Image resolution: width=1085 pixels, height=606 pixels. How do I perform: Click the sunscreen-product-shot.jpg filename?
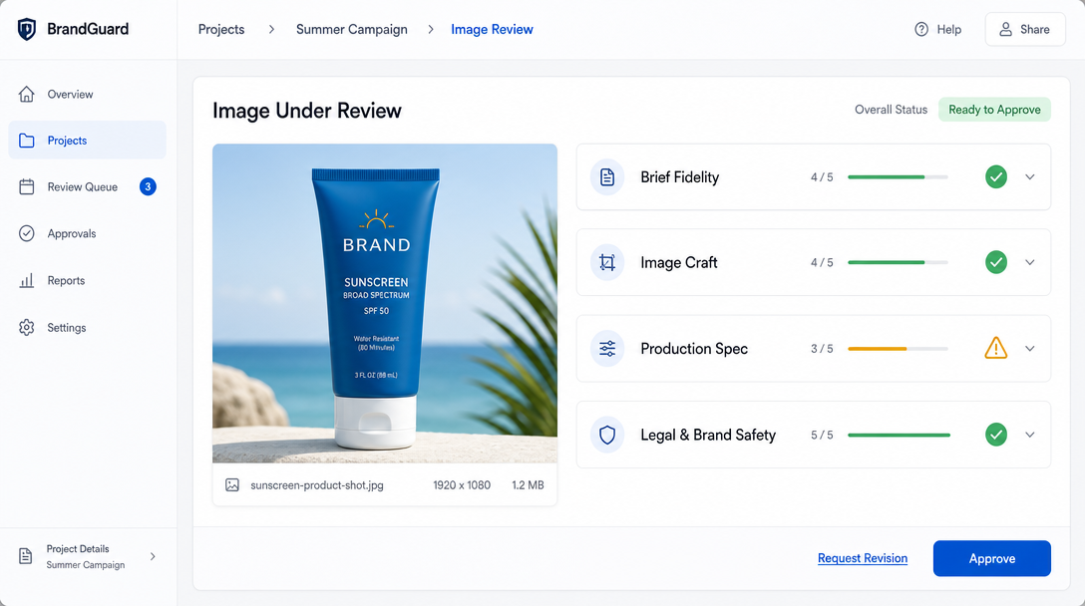(x=317, y=485)
